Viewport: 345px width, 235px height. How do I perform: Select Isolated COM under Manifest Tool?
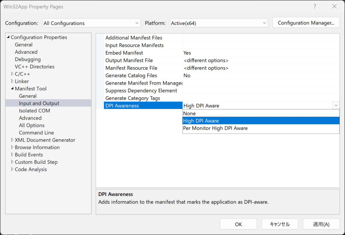click(34, 111)
